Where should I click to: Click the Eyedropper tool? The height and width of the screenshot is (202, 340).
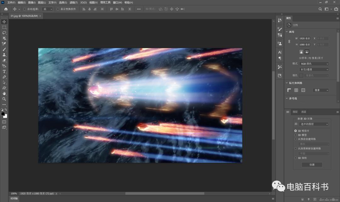coord(4,44)
